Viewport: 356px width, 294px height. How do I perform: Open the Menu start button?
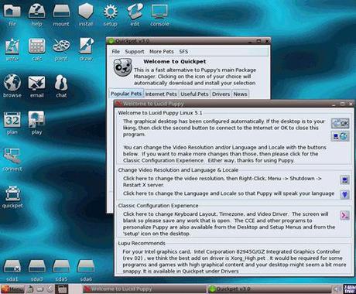pyautogui.click(x=12, y=289)
